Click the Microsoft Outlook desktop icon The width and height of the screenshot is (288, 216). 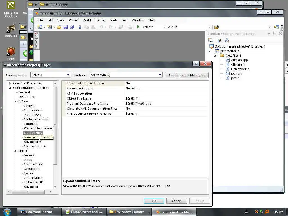coord(11,10)
